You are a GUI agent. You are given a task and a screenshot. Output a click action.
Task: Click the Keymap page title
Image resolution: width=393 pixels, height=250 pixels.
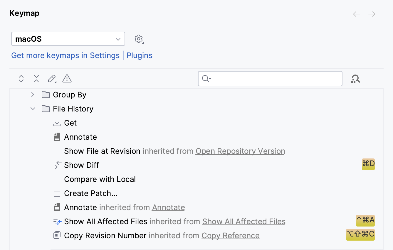(24, 13)
